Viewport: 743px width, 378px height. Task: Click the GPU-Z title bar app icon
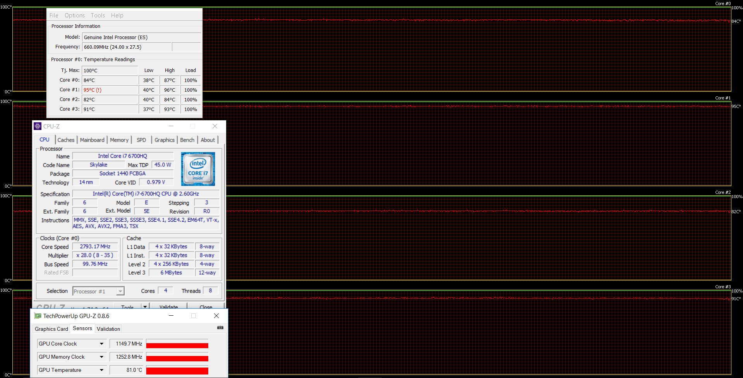click(38, 316)
